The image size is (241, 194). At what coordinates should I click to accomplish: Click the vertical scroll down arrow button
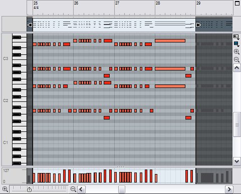[x=237, y=161]
